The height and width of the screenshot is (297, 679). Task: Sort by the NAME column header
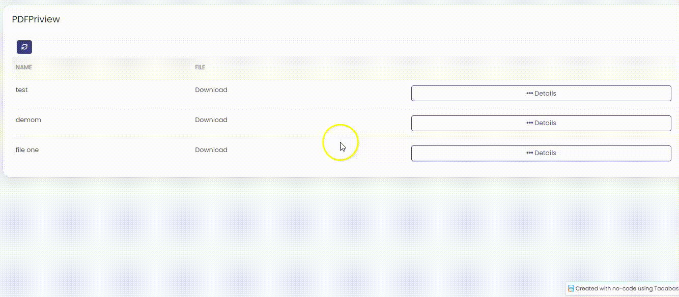point(24,67)
